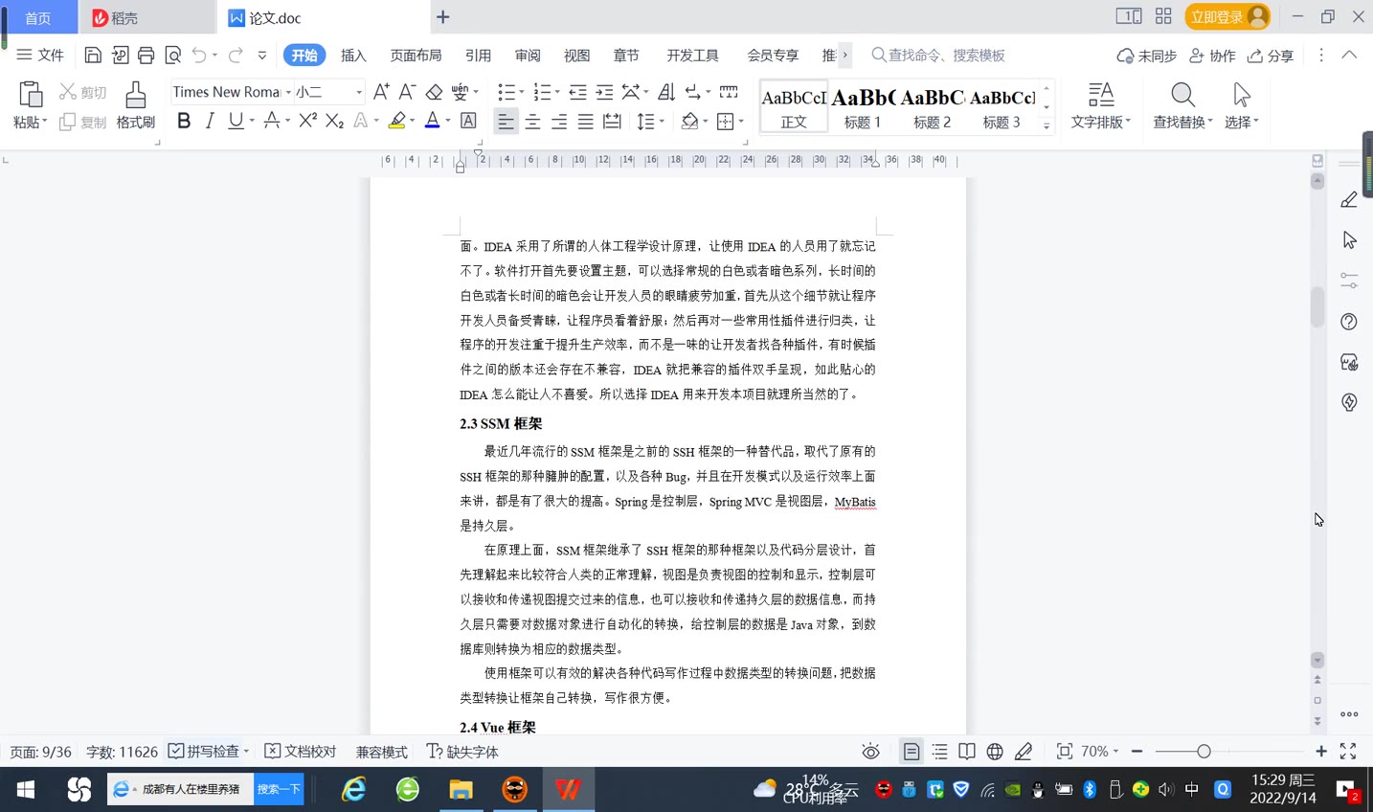Open the Times New Roman font dropdown

pos(288,92)
